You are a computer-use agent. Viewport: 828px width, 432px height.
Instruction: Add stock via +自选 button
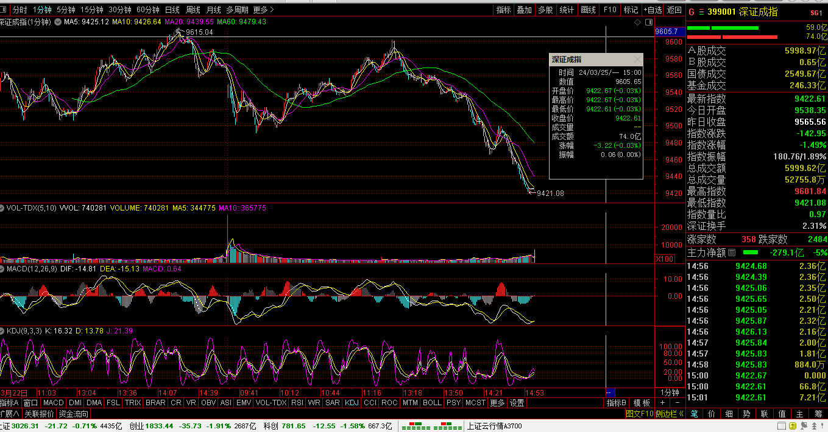click(653, 10)
